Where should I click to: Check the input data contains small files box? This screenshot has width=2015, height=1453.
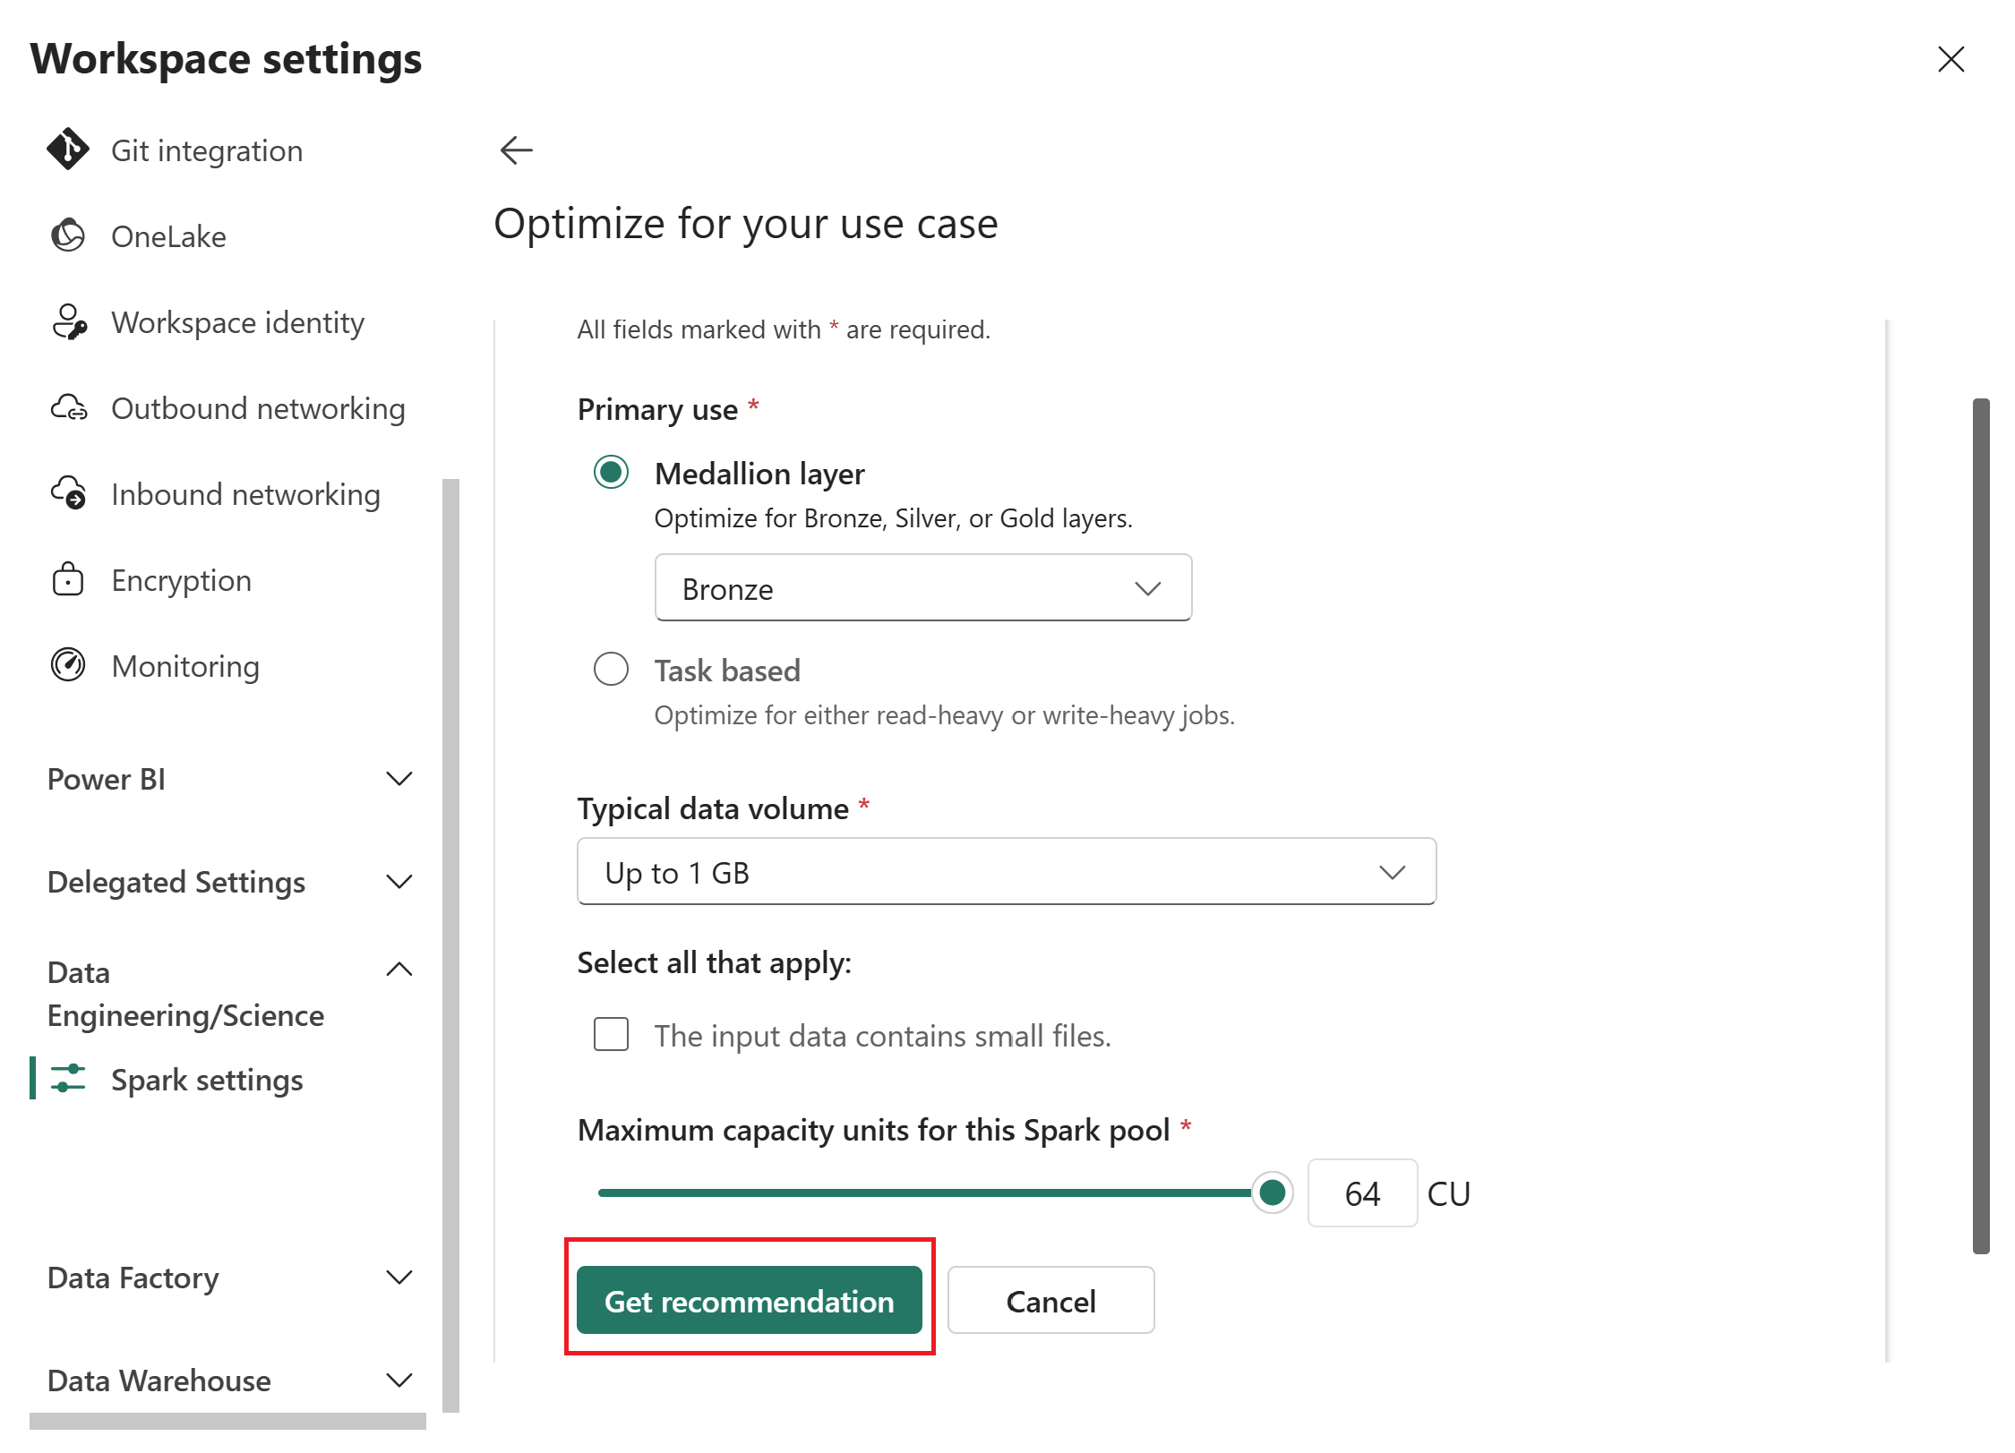[611, 1034]
